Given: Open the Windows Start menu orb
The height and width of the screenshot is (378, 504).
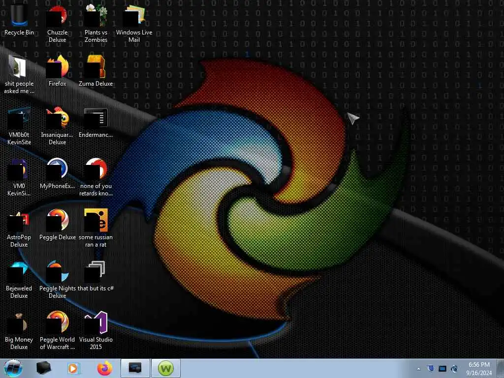Looking at the screenshot, I should point(13,368).
